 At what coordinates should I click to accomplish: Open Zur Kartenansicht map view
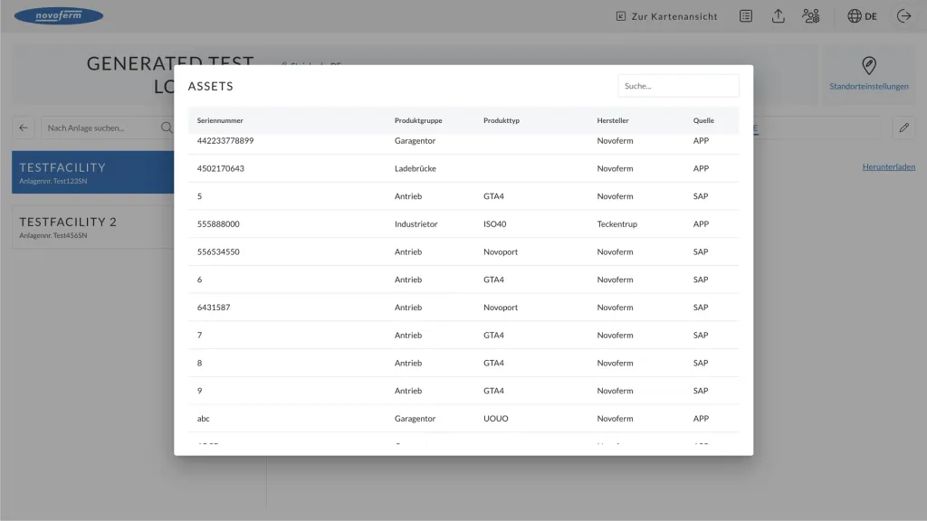(x=667, y=16)
